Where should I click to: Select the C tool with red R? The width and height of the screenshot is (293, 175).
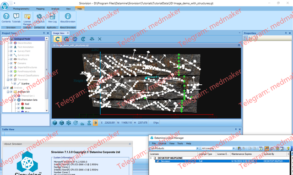[x=66, y=39]
